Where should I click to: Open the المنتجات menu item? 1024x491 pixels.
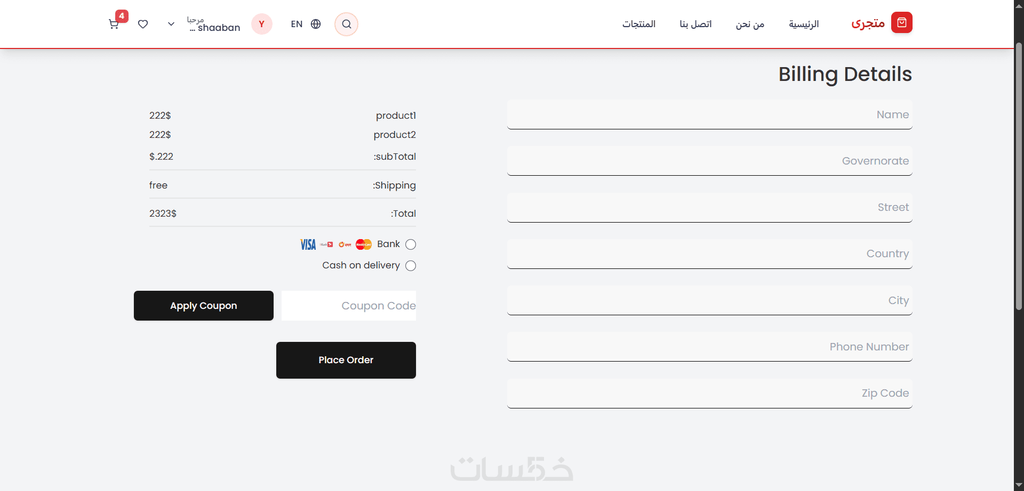(639, 24)
